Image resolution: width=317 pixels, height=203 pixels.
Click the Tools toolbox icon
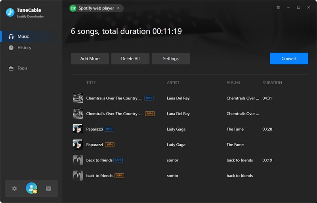click(11, 68)
